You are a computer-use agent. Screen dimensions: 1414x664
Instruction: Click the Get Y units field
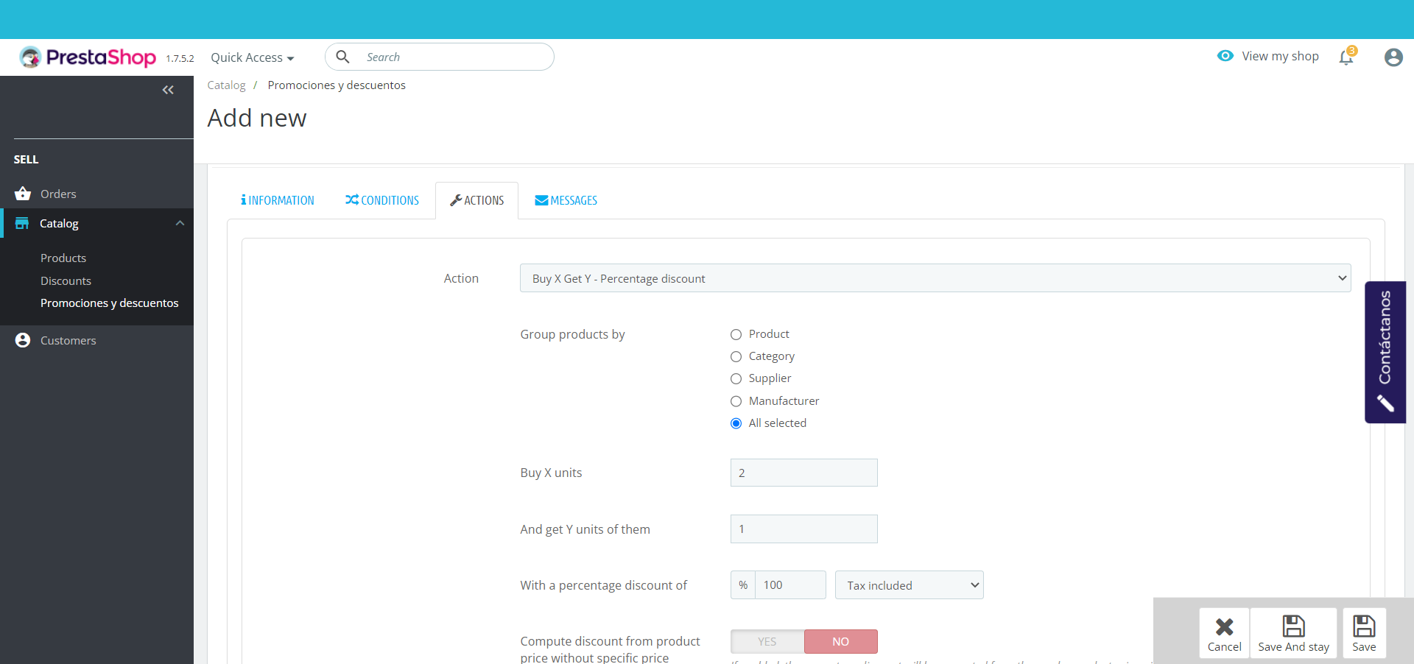pyautogui.click(x=804, y=529)
